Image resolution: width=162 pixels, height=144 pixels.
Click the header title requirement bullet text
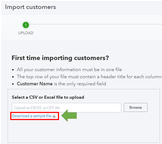coord(89,77)
